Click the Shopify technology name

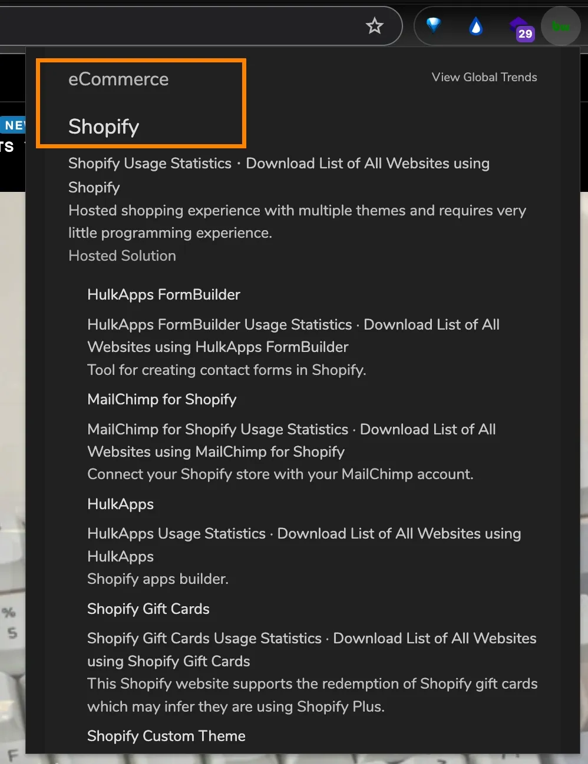click(x=104, y=127)
